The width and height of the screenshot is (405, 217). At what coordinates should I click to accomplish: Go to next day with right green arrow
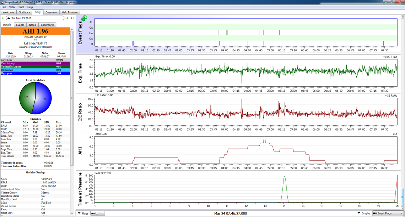pos(67,18)
